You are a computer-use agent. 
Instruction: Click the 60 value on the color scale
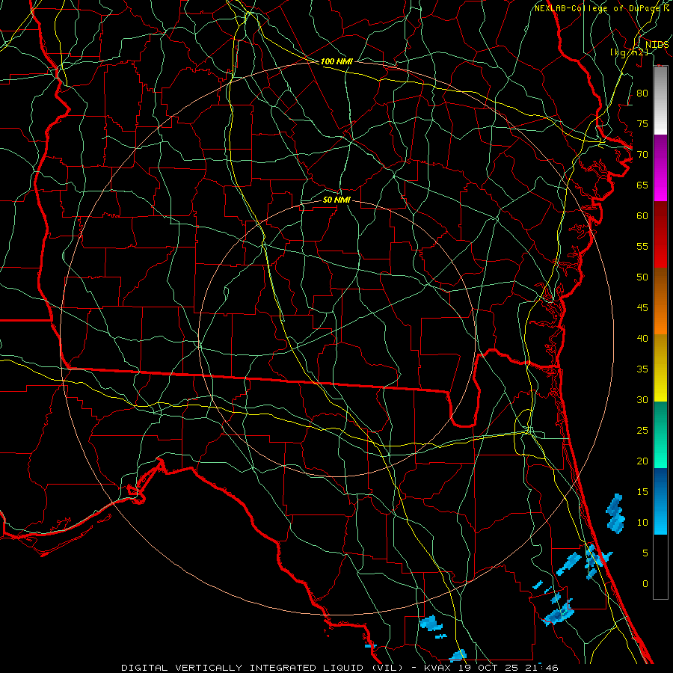point(642,216)
